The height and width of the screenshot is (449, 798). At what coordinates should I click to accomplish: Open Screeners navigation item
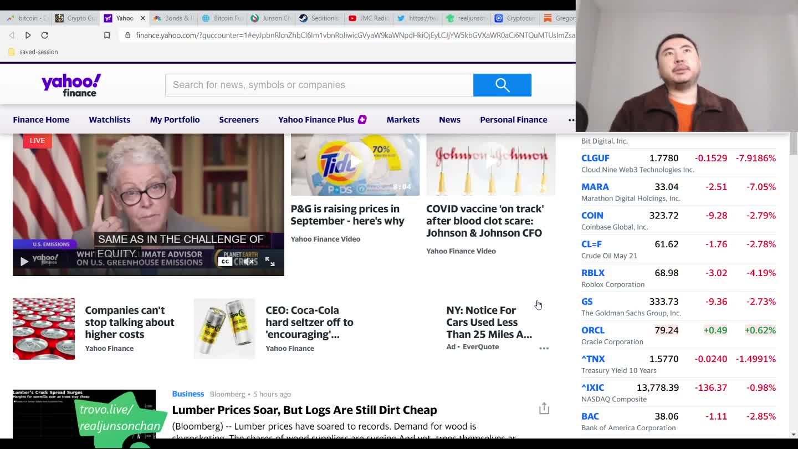tap(239, 120)
